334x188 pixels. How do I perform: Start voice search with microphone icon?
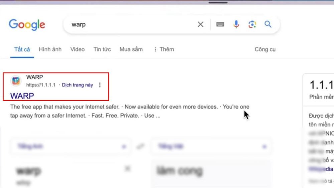coord(236,24)
